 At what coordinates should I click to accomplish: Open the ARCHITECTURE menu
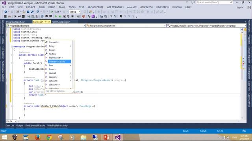tap(95, 7)
